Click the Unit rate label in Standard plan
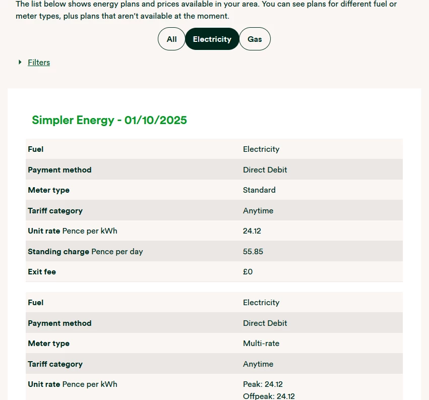 tap(73, 231)
